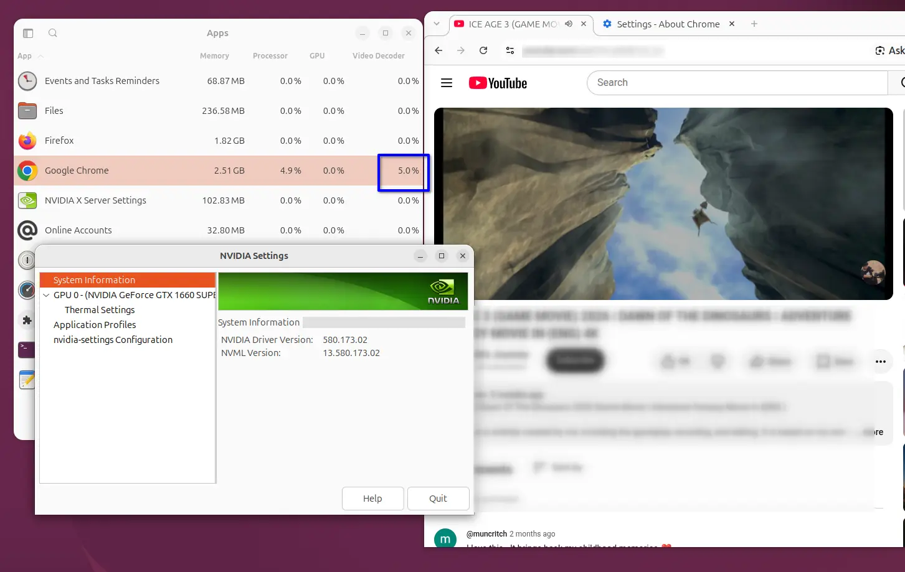Open the site information icon in address bar
The height and width of the screenshot is (572, 905).
[510, 50]
